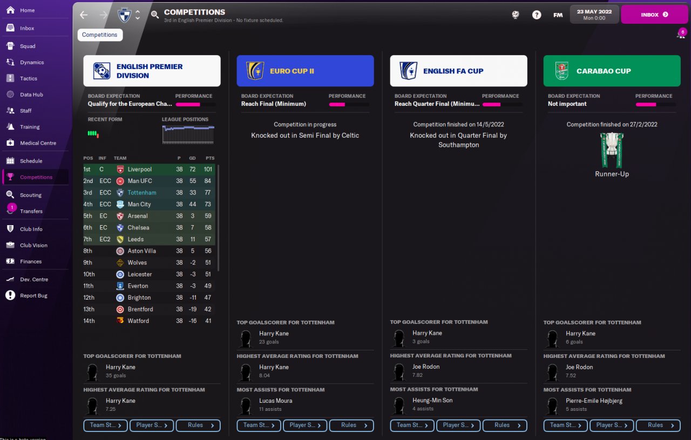The height and width of the screenshot is (440, 691).
Task: Open Carabao Cup Team Stats button
Action: pyautogui.click(x=566, y=425)
